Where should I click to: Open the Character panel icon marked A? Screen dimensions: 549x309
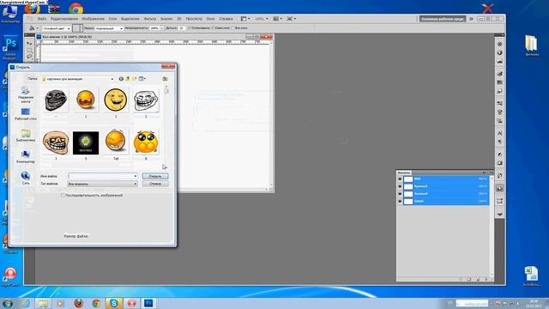point(499,134)
